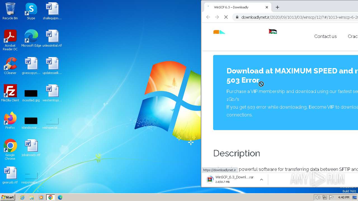Go back in Chrome
358x201 pixels.
coord(208,17)
